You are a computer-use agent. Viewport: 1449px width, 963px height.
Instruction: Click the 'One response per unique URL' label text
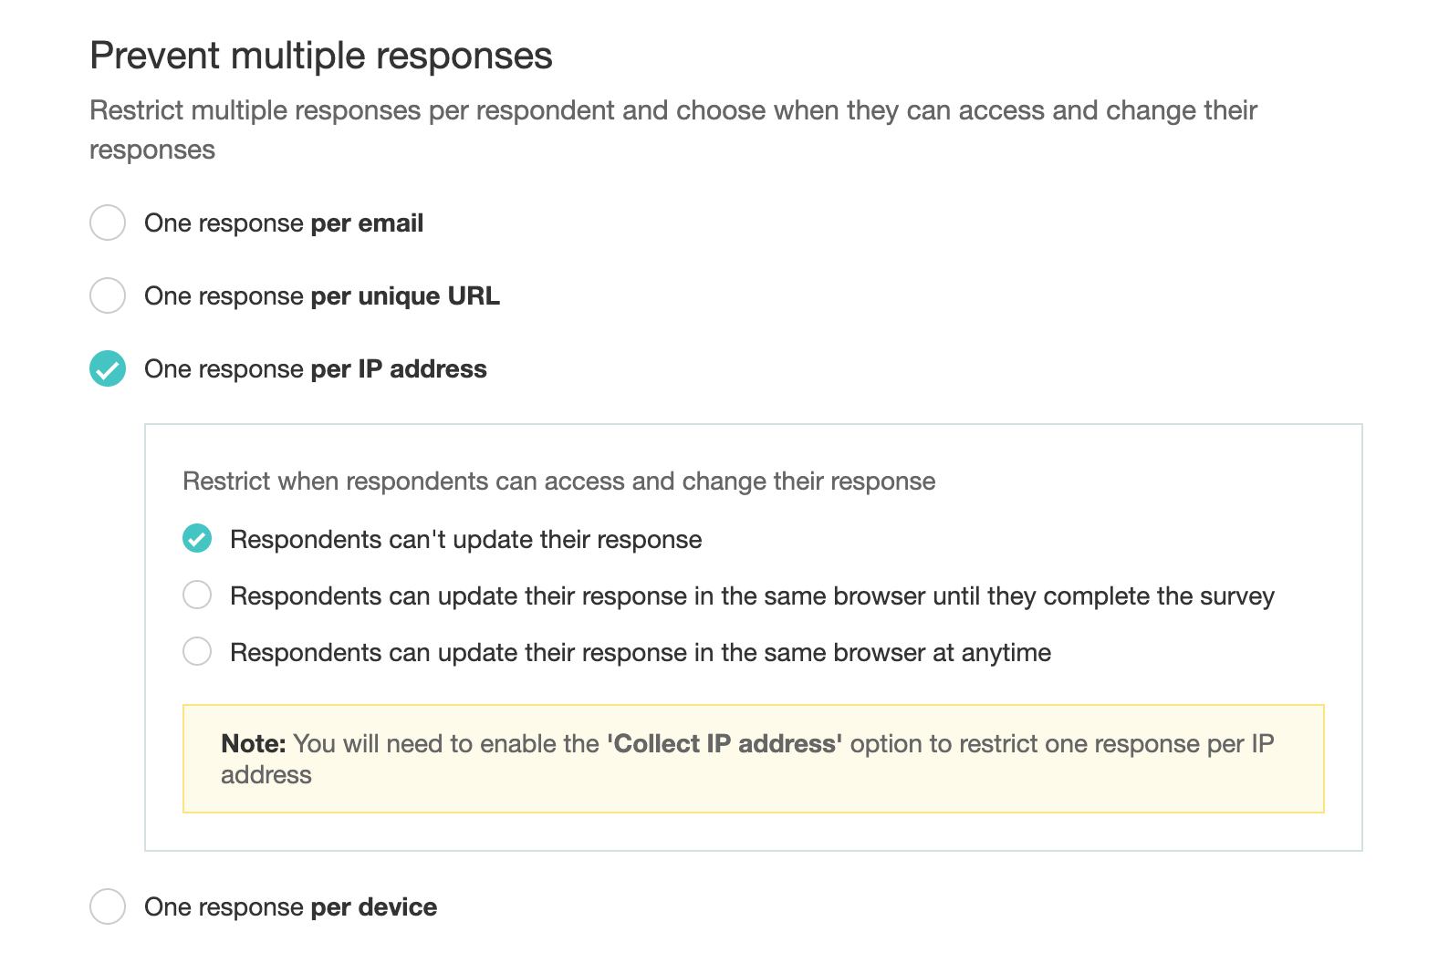click(x=322, y=296)
